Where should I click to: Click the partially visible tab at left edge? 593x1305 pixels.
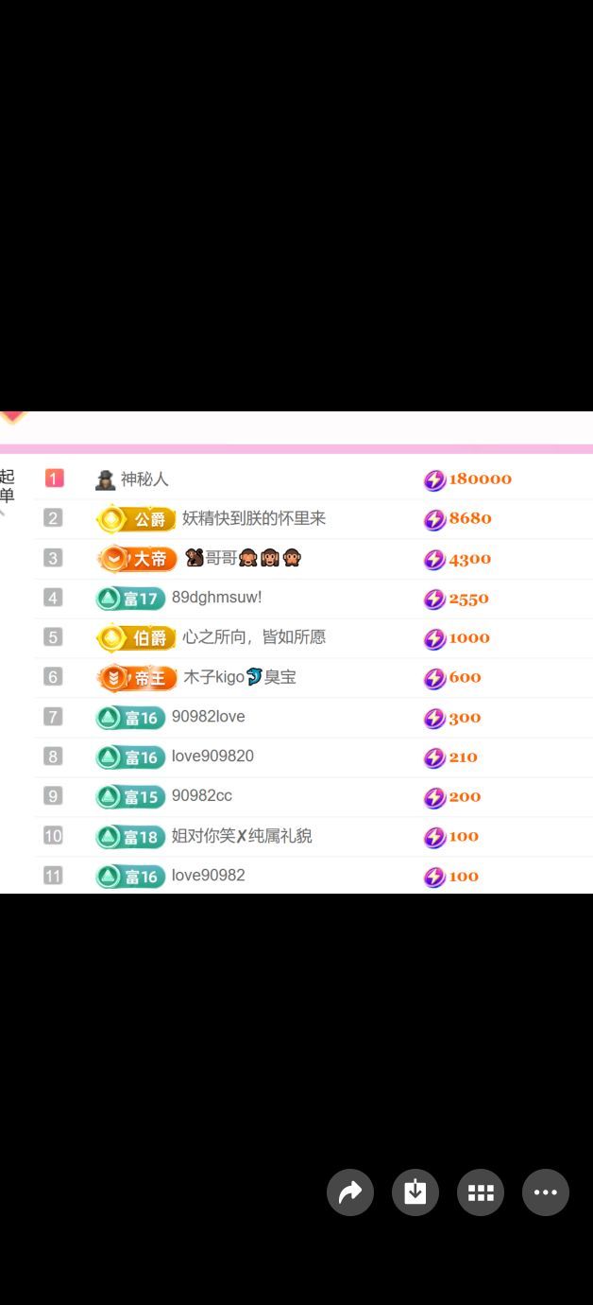(8, 486)
